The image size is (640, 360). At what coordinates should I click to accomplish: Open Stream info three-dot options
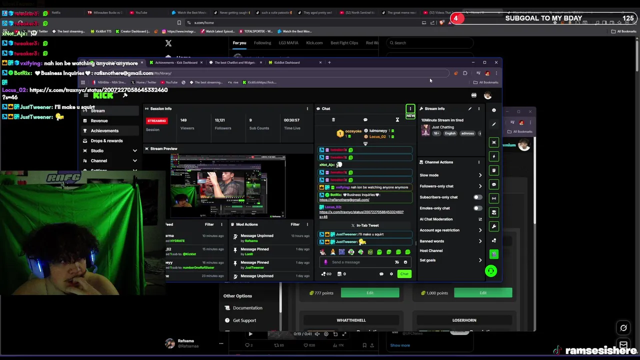479,108
